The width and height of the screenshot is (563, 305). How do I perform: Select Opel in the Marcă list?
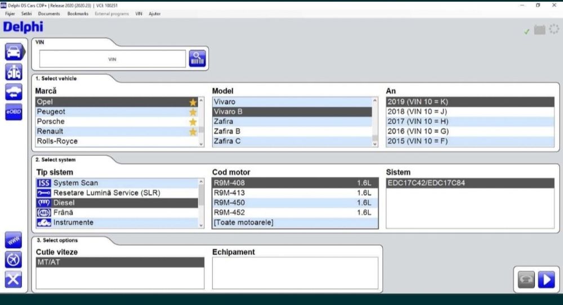117,102
